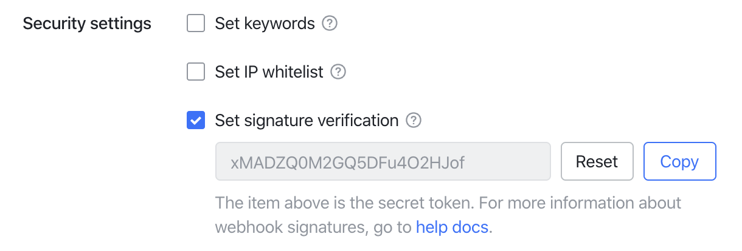Focus the secret token field
The width and height of the screenshot is (742, 251).
(383, 161)
